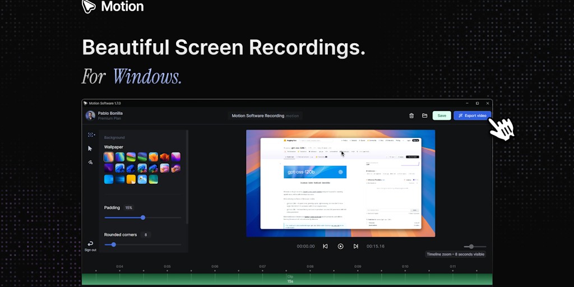Choose the light orange petal wallpaper
The image size is (574, 287).
pyautogui.click(x=154, y=157)
